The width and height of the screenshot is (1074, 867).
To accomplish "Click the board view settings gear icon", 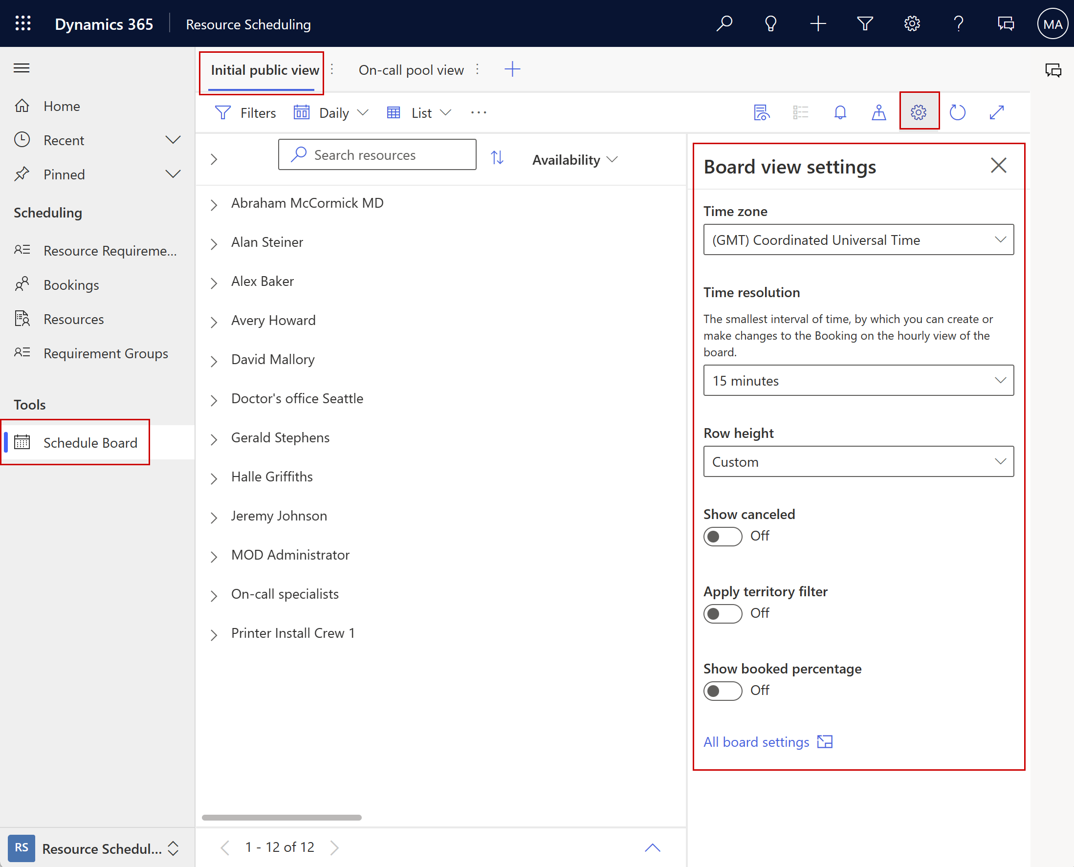I will click(x=918, y=112).
